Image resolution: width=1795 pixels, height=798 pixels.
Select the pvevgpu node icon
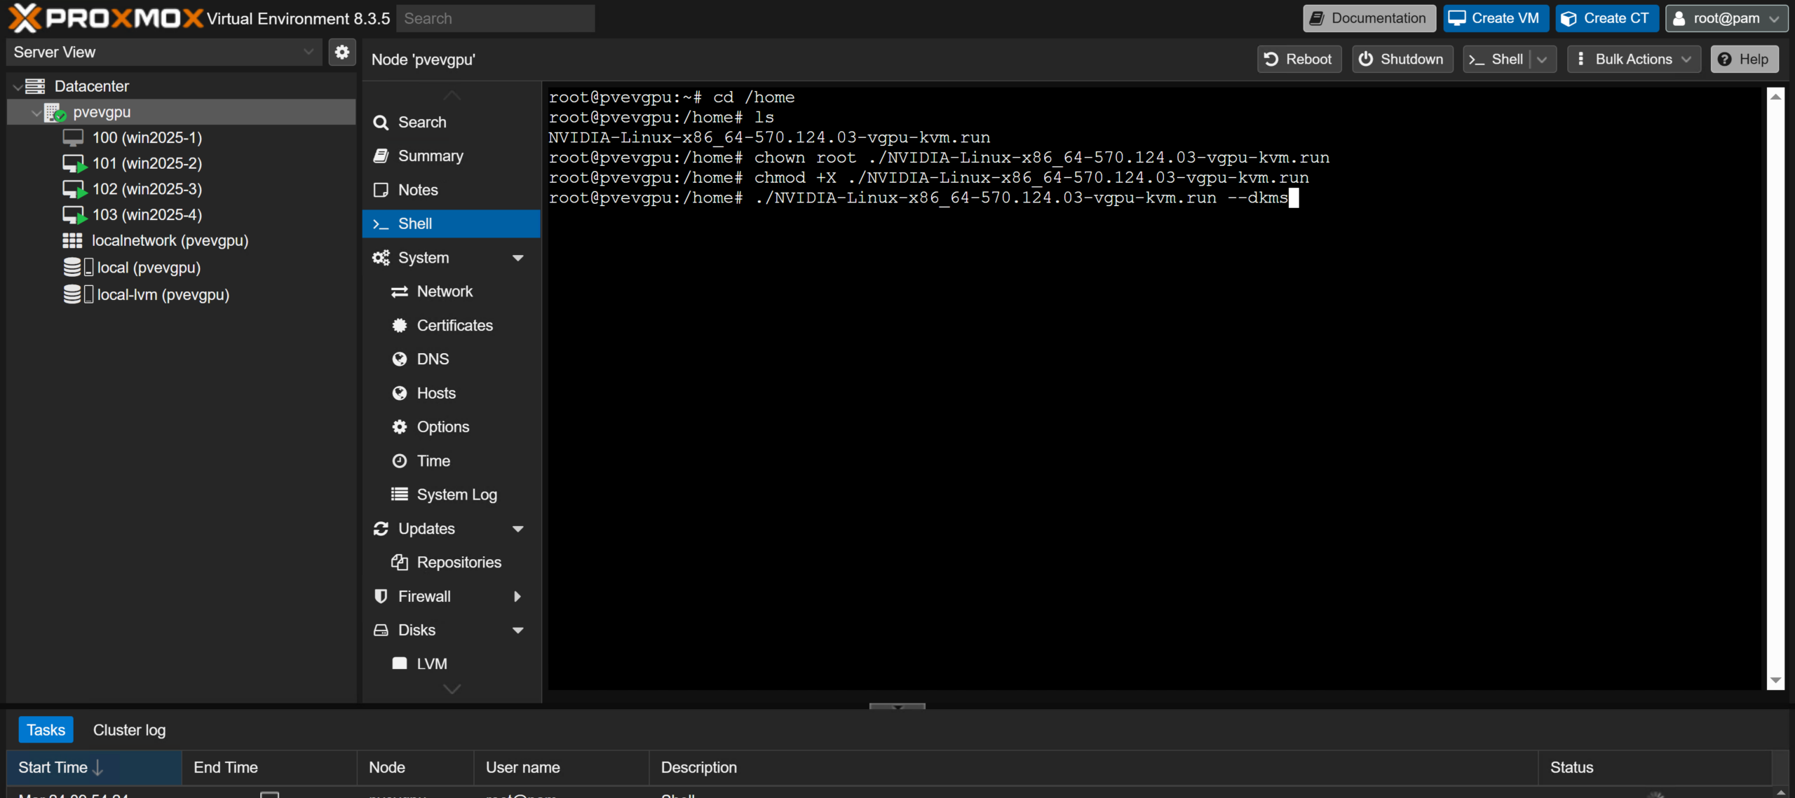[55, 112]
